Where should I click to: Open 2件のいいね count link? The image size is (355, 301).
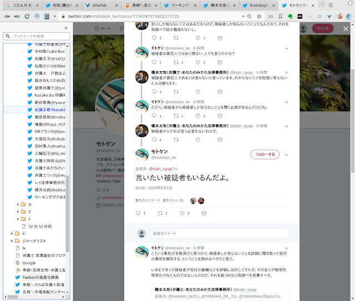173,200
